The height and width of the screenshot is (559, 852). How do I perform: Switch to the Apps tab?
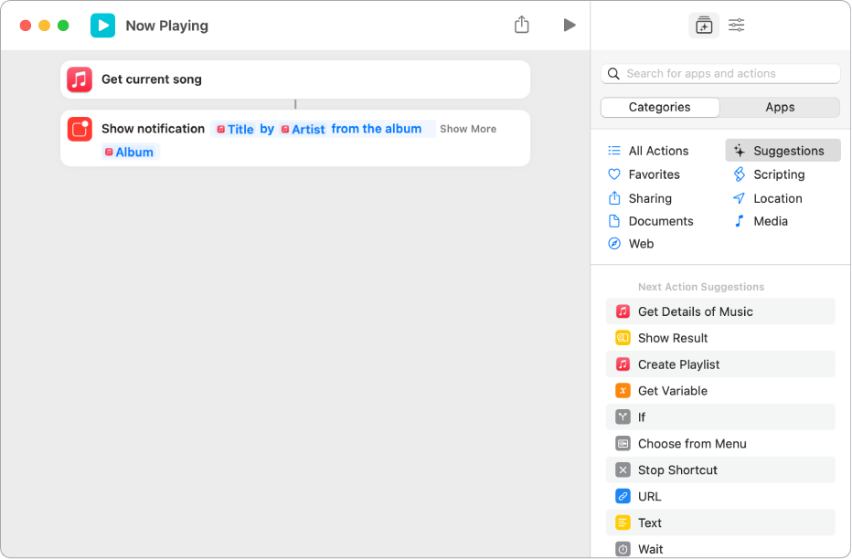[x=780, y=107]
